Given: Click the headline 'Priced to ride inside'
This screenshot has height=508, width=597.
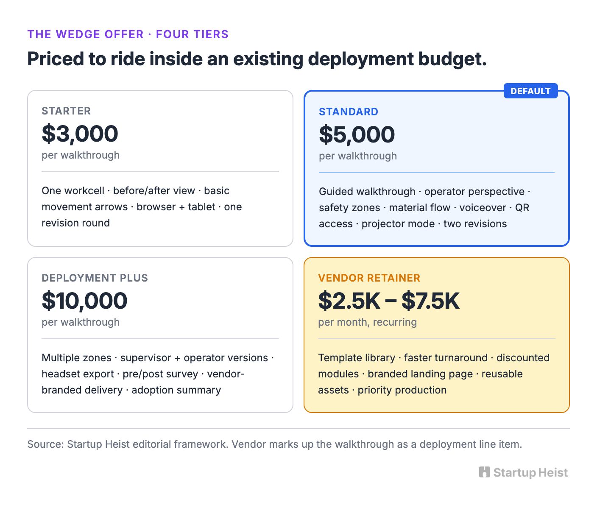Looking at the screenshot, I should point(257,59).
